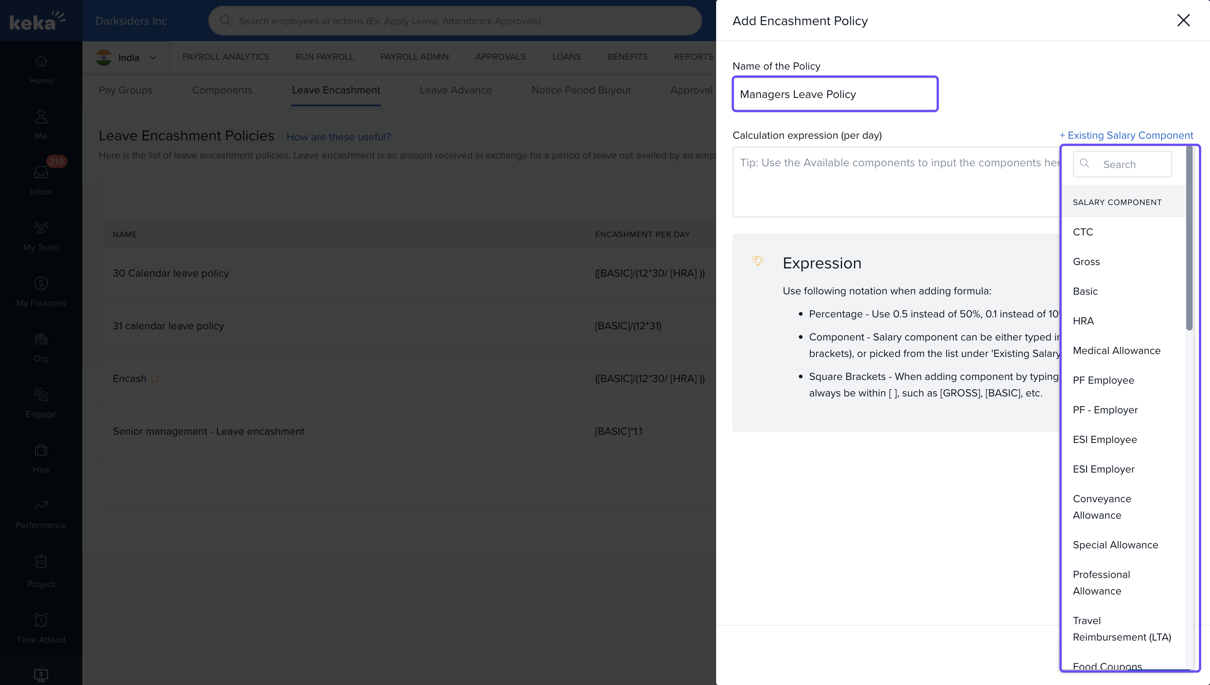Click the Time Attend clock icon

41,620
